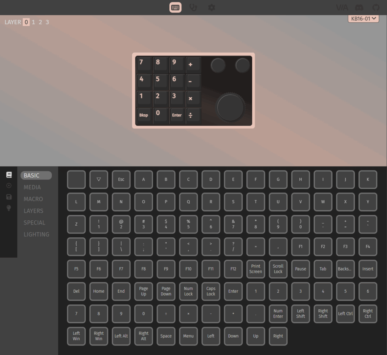Expand the KB16-01 keyboard dropdown

point(363,18)
